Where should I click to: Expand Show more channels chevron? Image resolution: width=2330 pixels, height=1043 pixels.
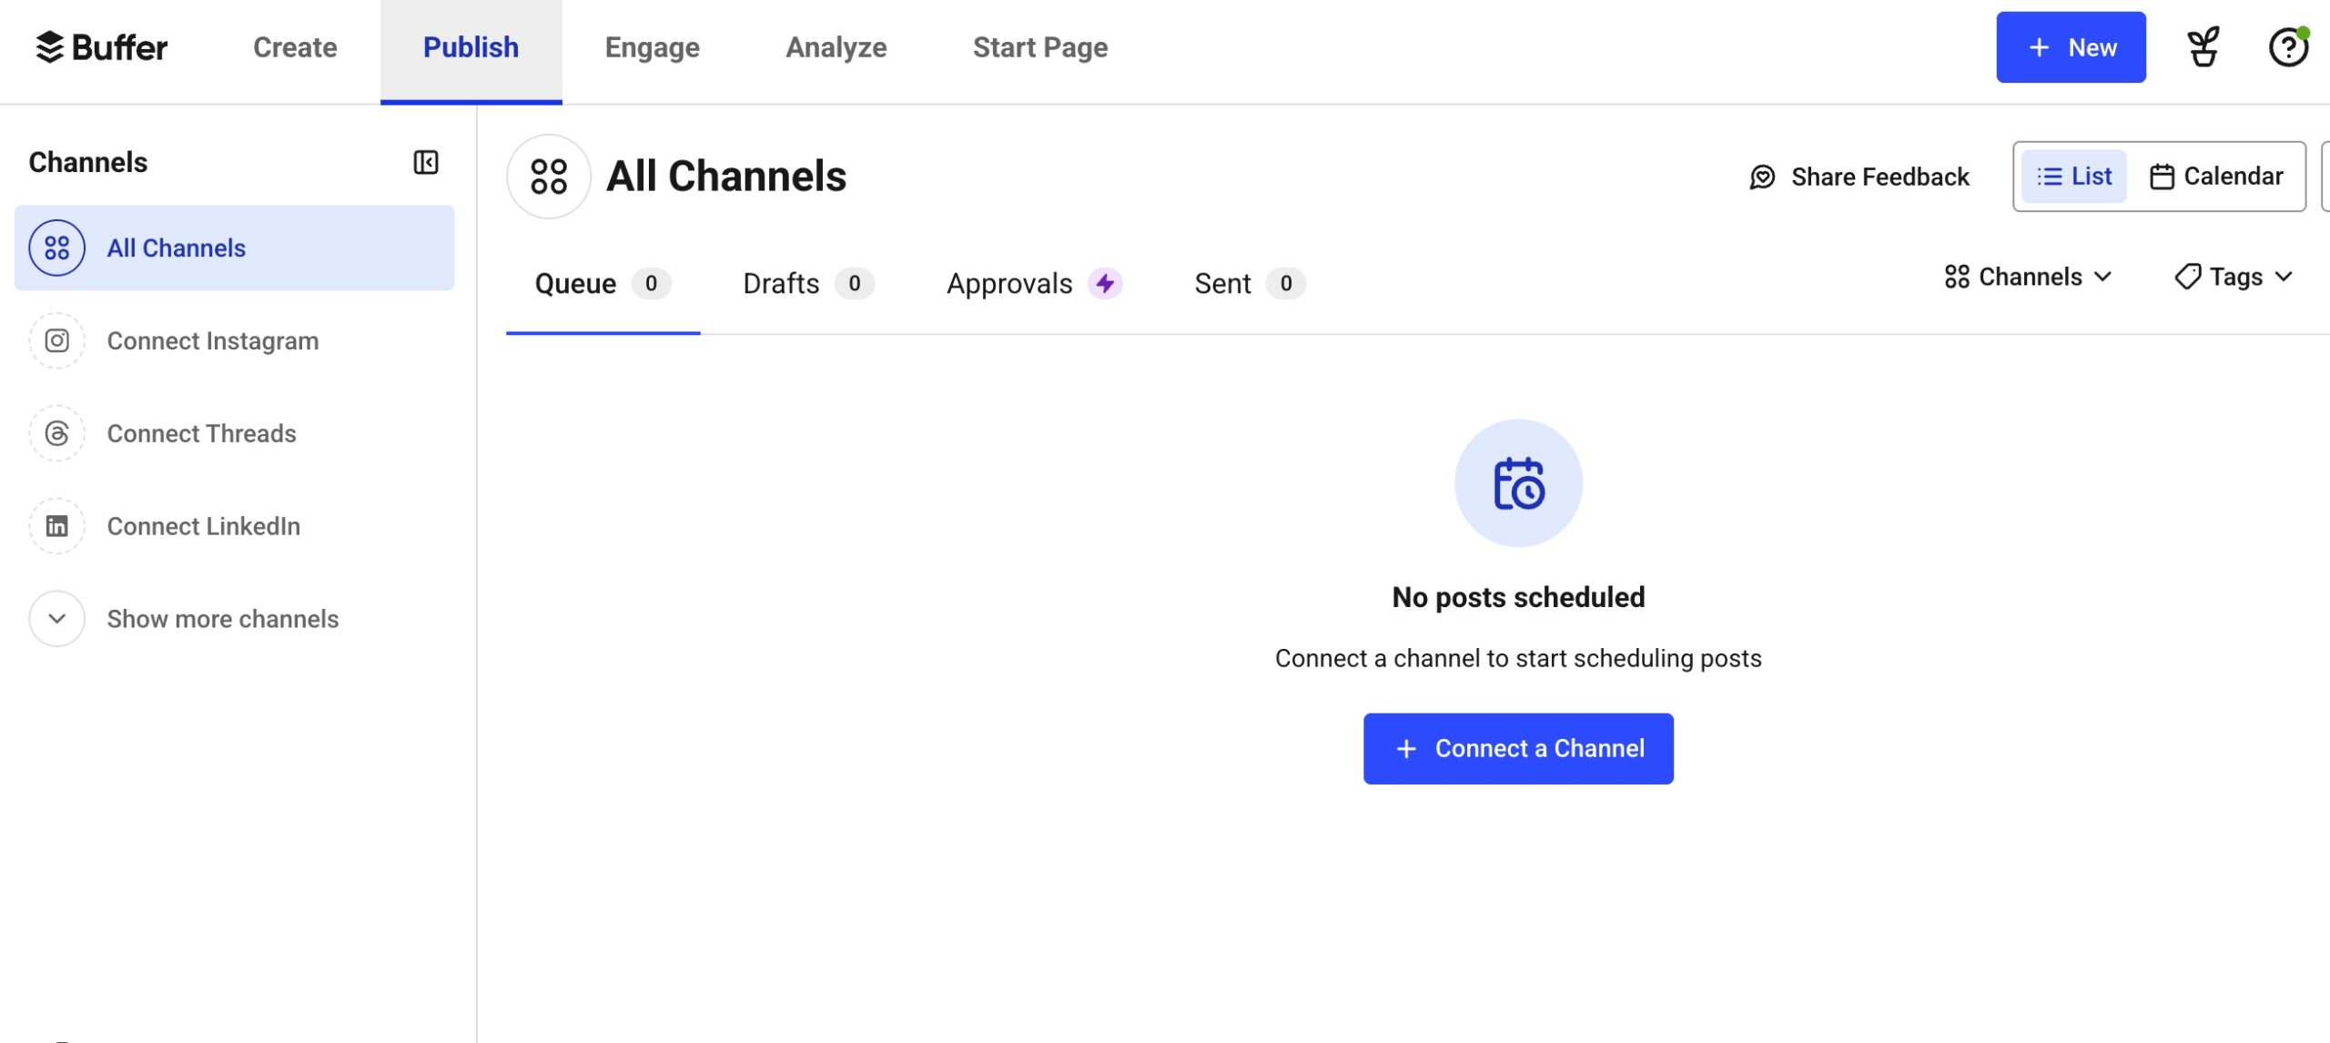tap(56, 619)
